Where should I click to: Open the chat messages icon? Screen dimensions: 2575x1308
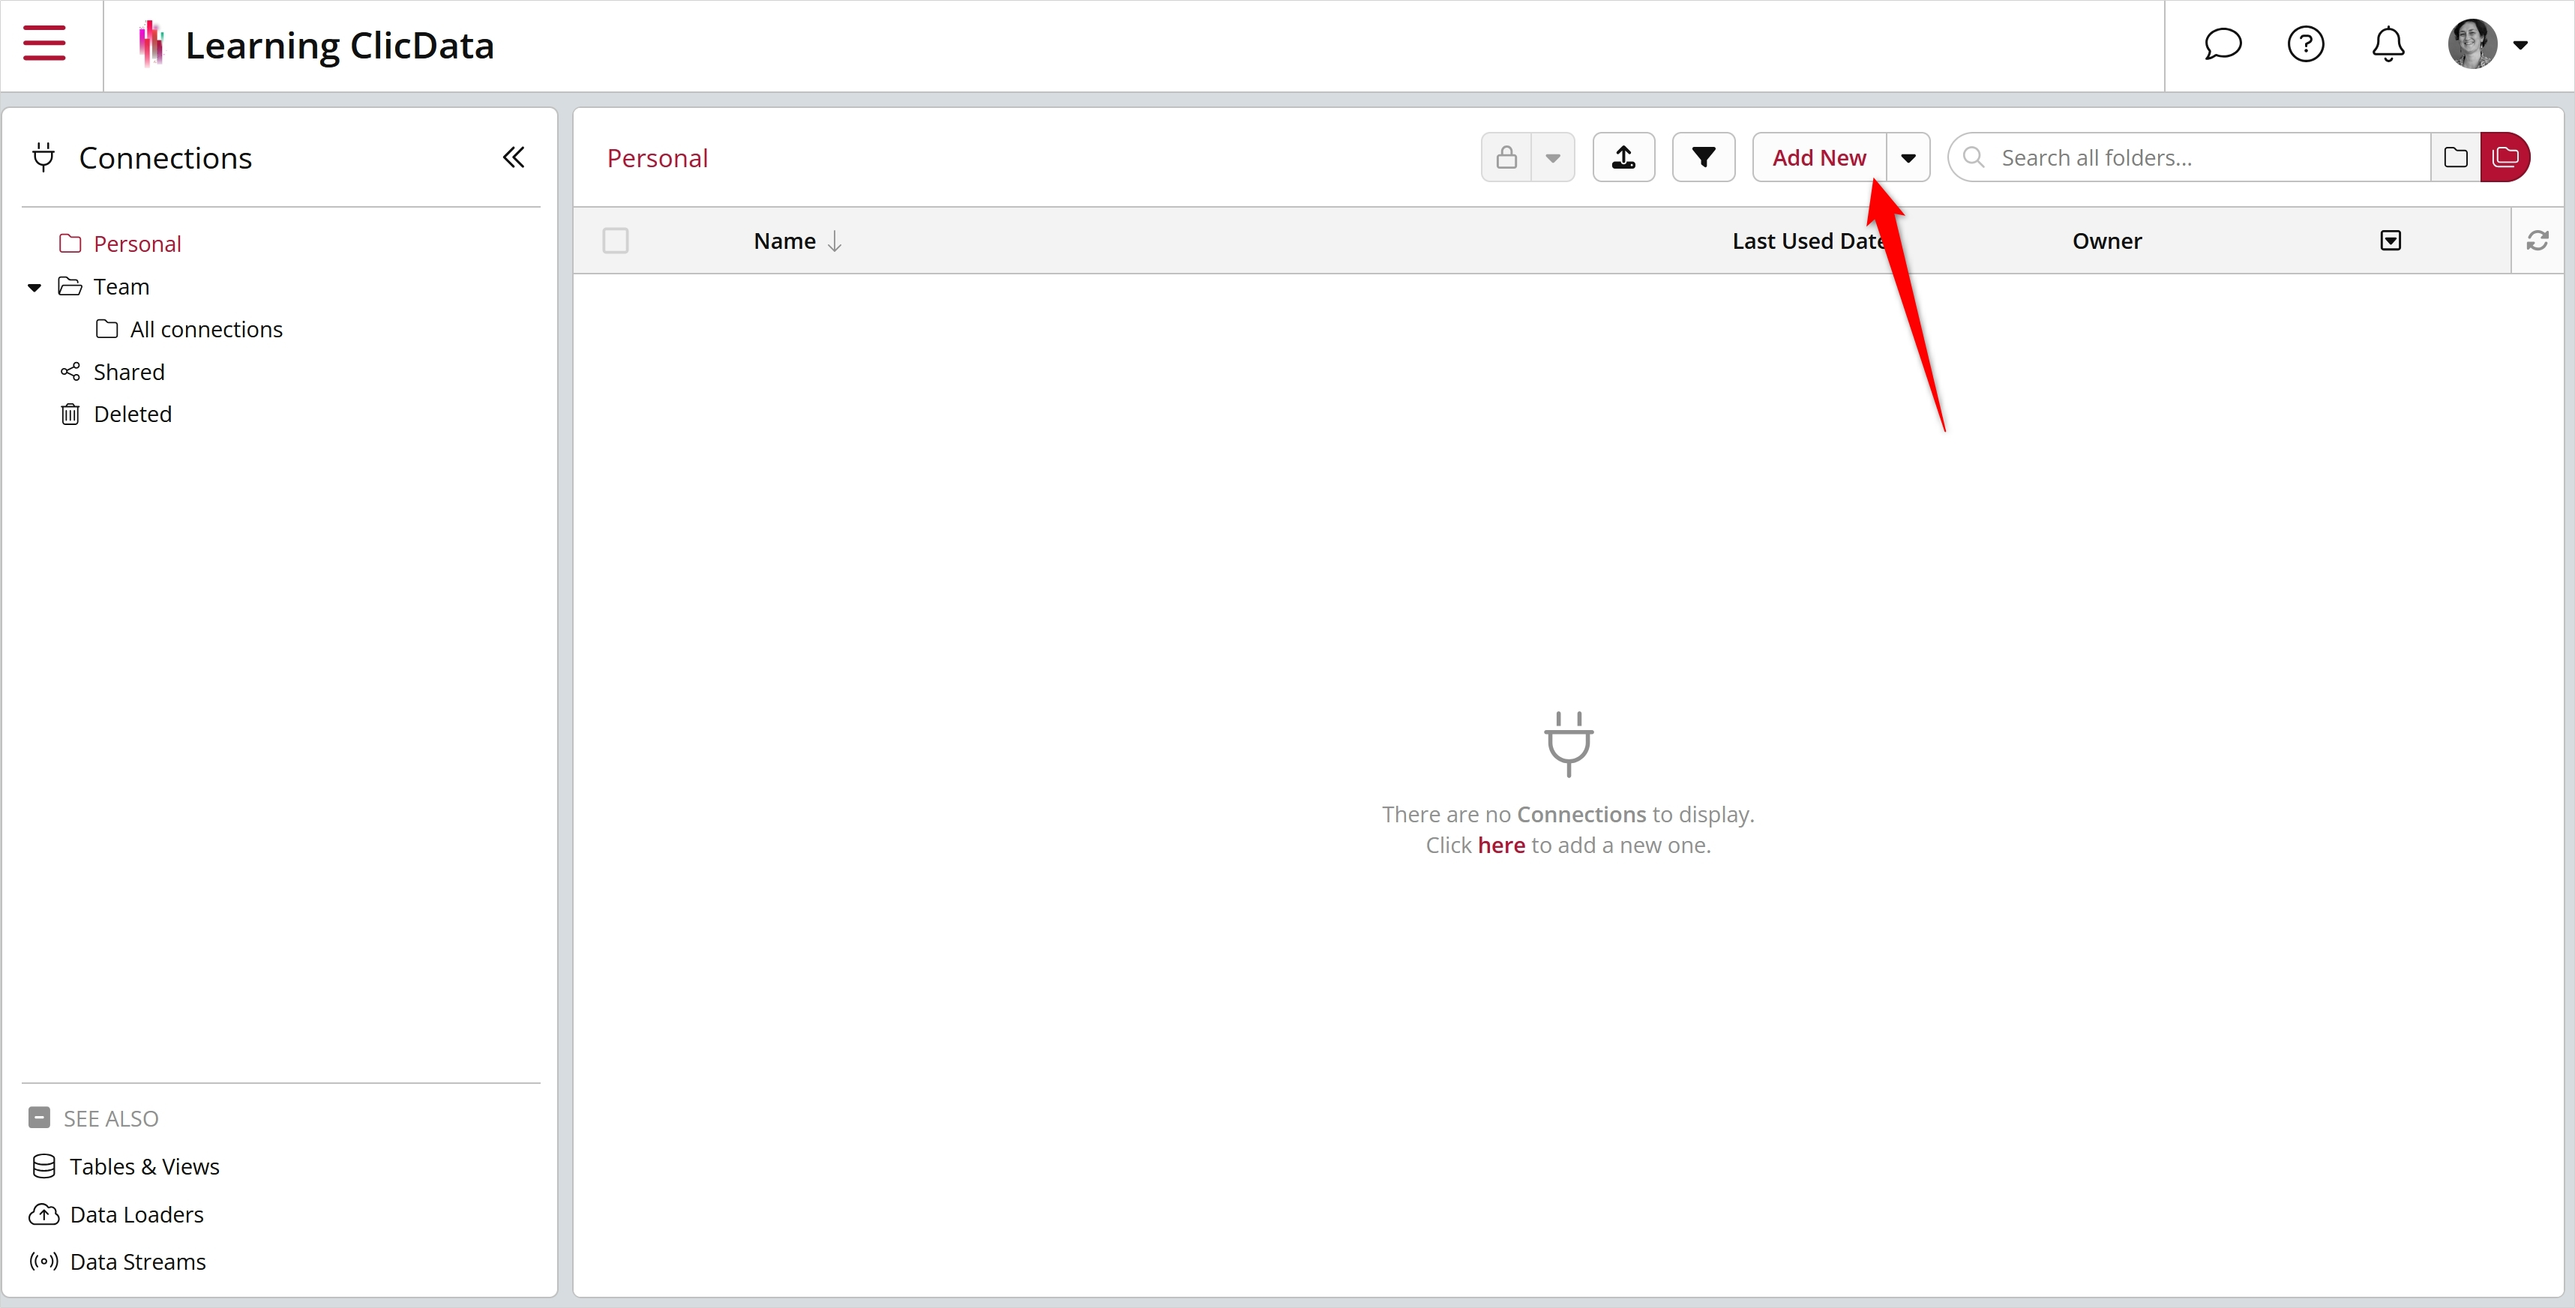pyautogui.click(x=2222, y=44)
